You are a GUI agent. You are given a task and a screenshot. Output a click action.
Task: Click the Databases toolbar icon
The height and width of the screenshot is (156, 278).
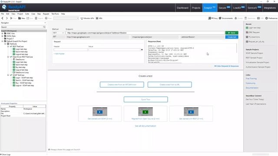(245, 18)
